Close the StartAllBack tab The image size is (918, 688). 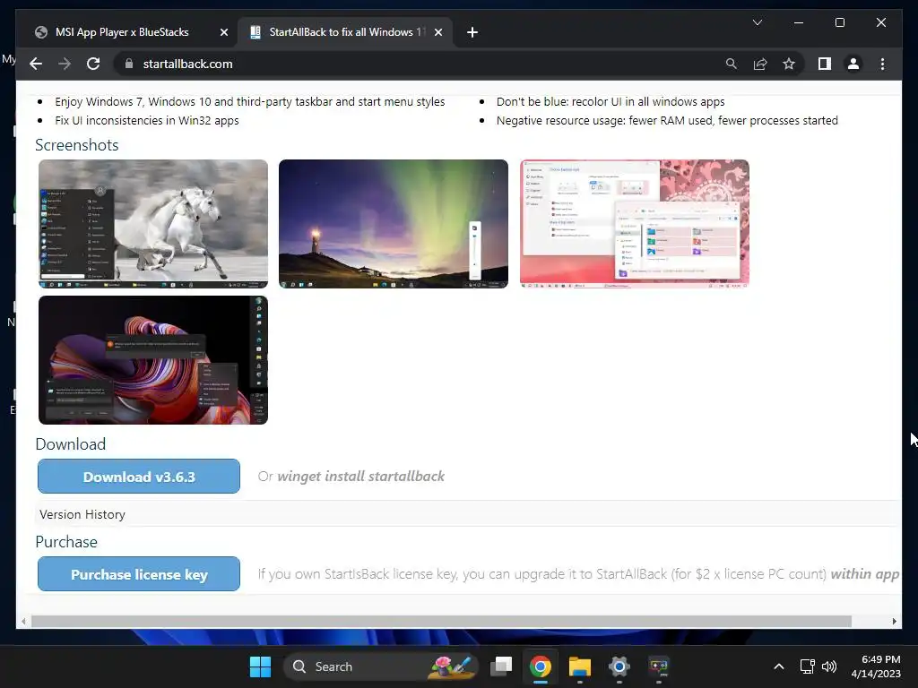[x=437, y=32]
